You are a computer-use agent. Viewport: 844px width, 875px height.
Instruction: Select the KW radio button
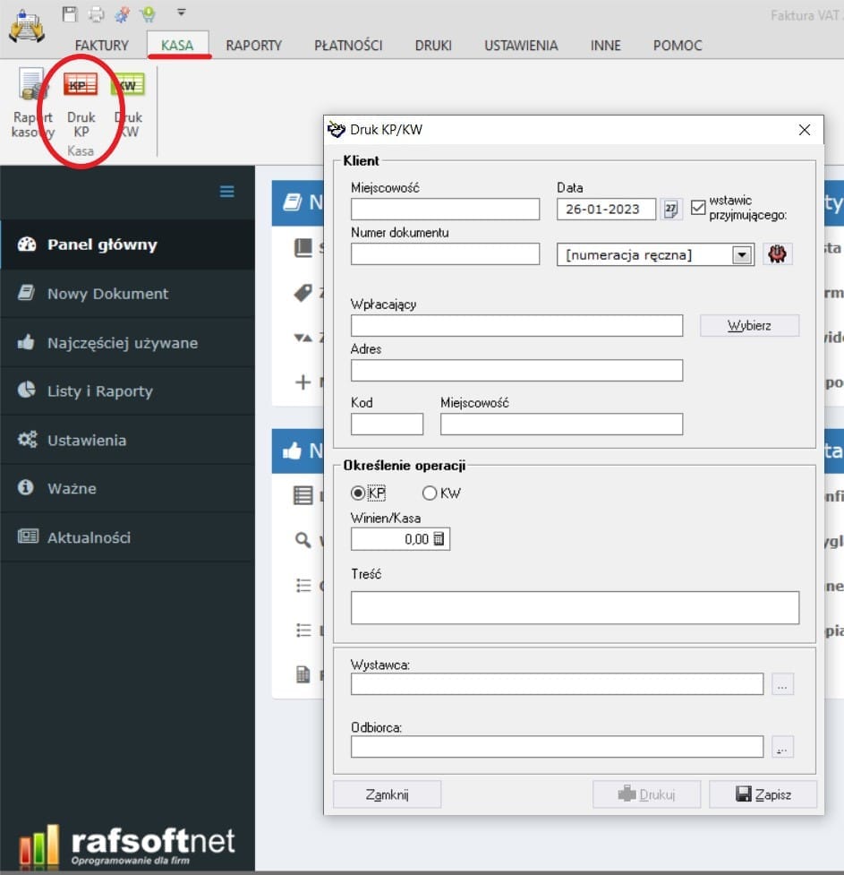pyautogui.click(x=429, y=493)
